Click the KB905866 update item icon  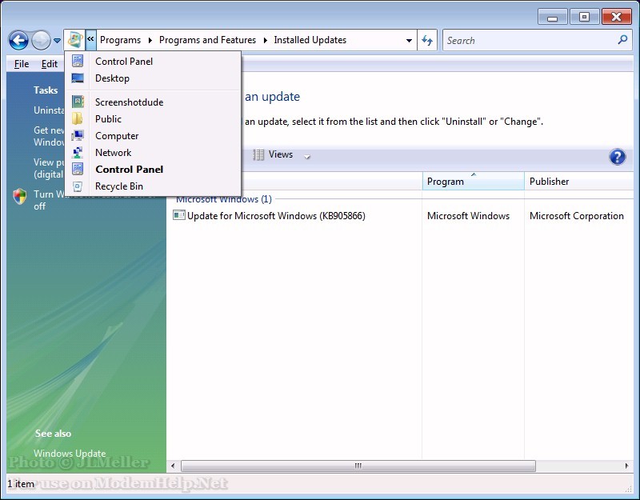[179, 216]
